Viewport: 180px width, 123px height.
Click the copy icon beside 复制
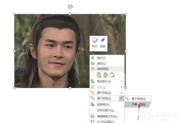(93, 63)
